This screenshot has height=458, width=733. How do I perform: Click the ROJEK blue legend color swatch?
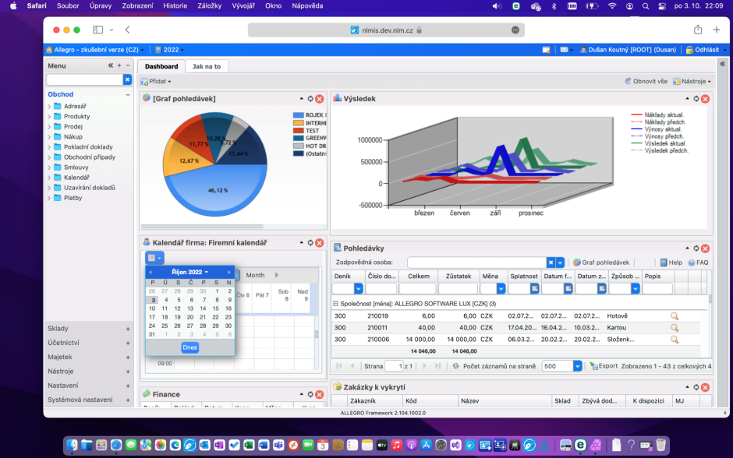point(298,114)
